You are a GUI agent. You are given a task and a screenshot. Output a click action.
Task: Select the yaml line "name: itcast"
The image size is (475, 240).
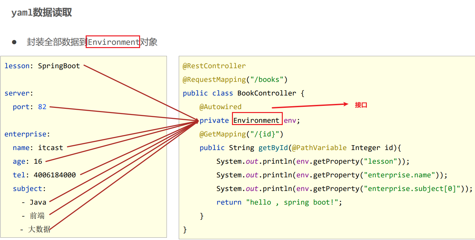pyautogui.click(x=38, y=148)
